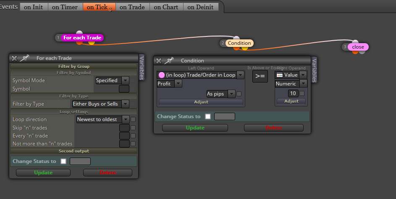Click the >= comparison operator button
The width and height of the screenshot is (396, 199).
260,76
